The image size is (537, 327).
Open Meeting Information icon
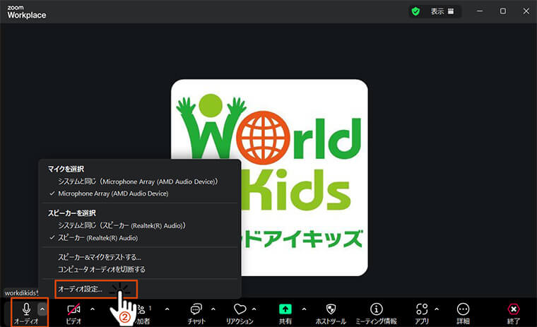coord(377,309)
